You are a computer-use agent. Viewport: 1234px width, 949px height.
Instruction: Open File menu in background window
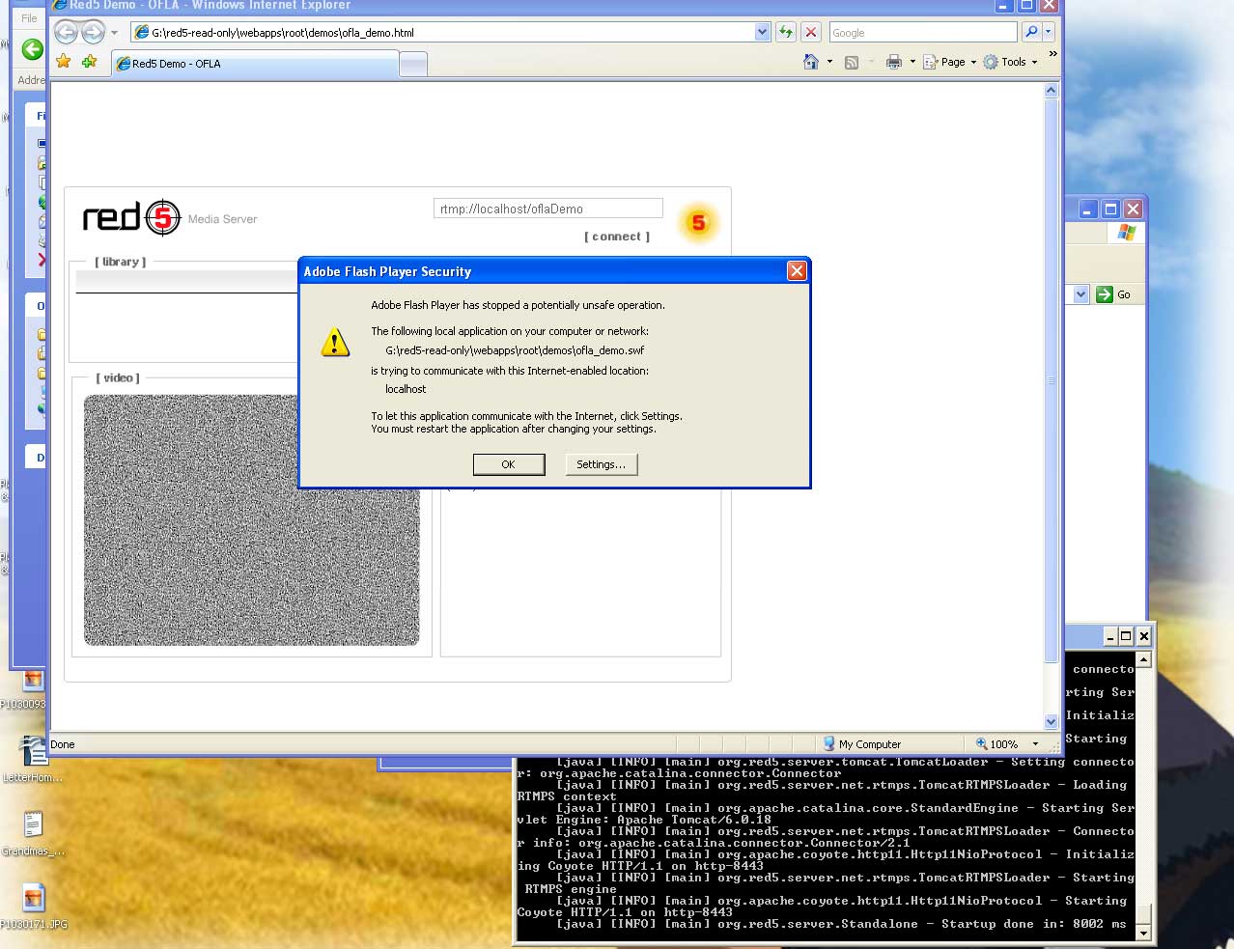coord(29,17)
